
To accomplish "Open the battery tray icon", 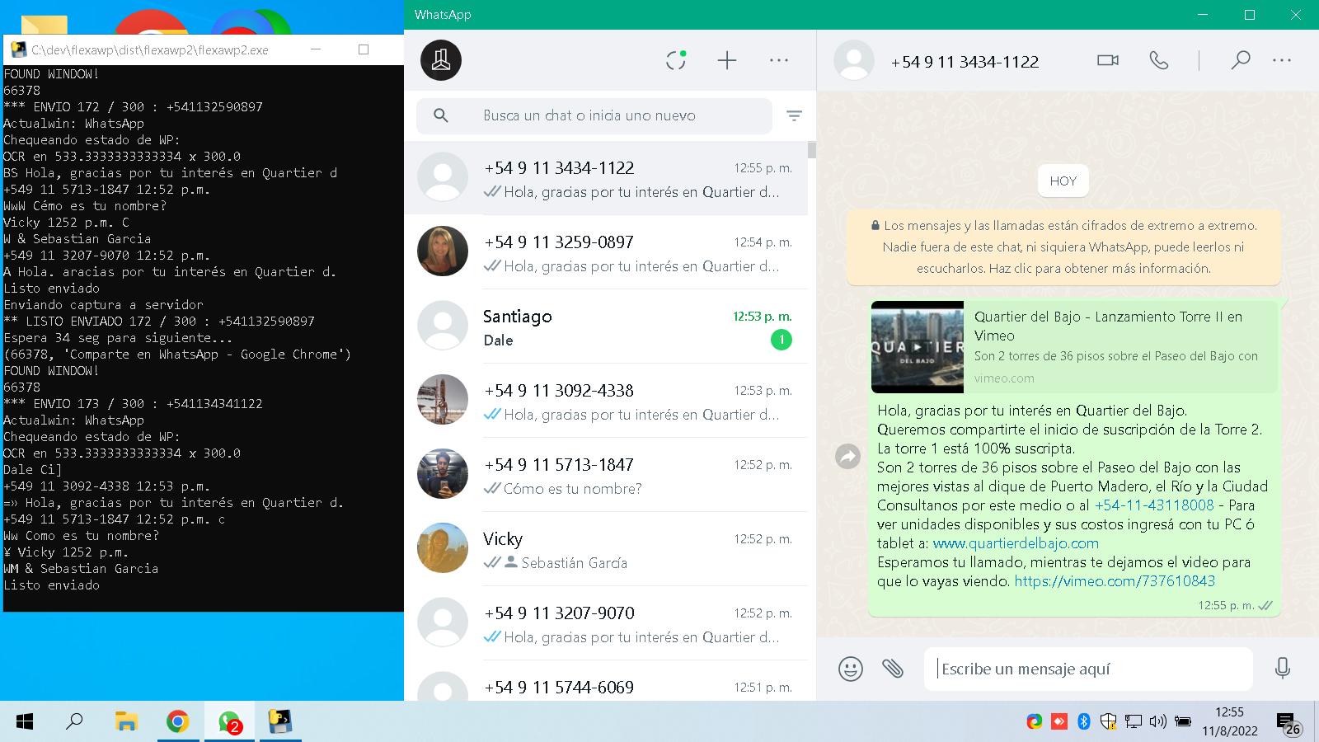I will tap(1183, 721).
